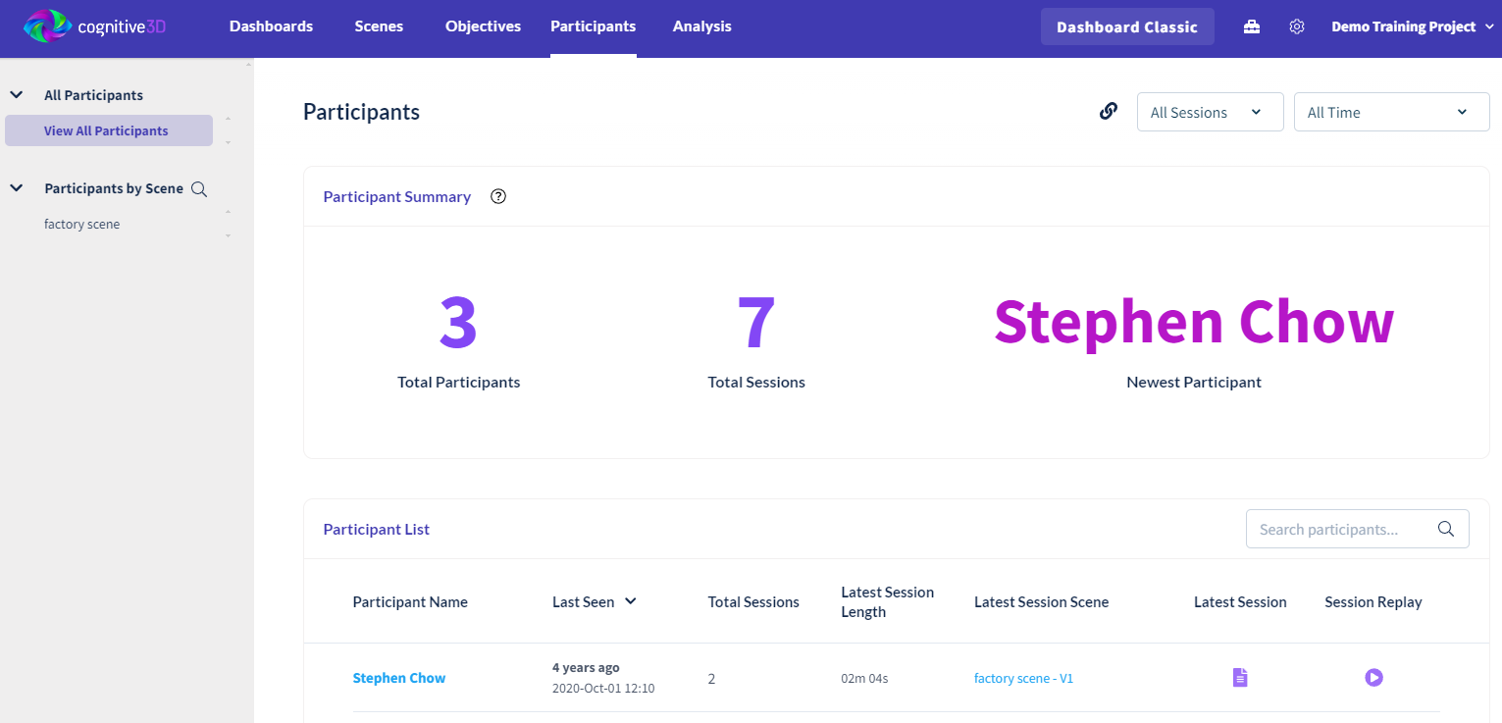Select factory scene in sidebar
Viewport: 1502px width, 723px height.
tap(82, 224)
